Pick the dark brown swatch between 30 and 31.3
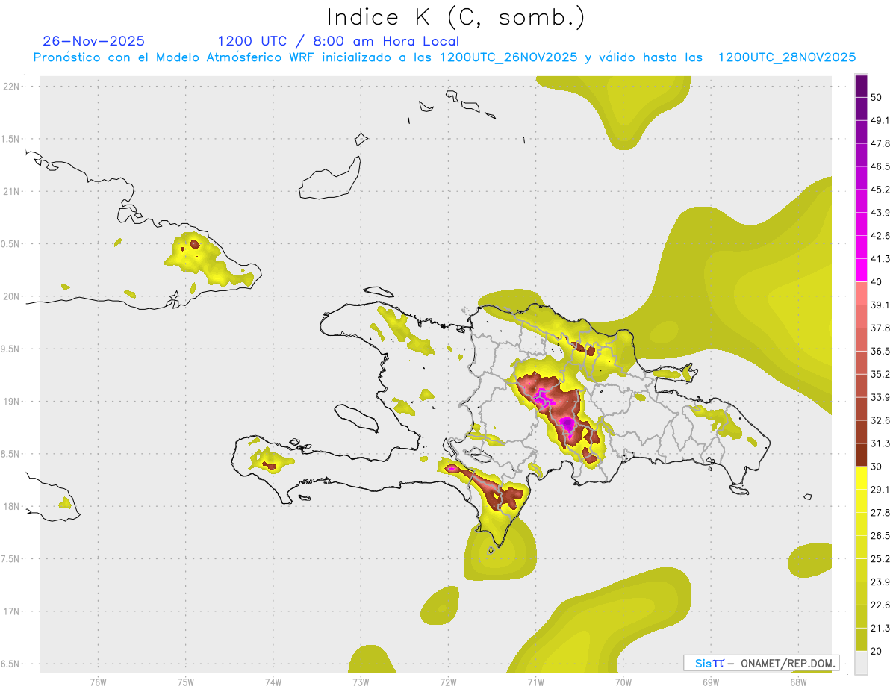 tap(861, 455)
